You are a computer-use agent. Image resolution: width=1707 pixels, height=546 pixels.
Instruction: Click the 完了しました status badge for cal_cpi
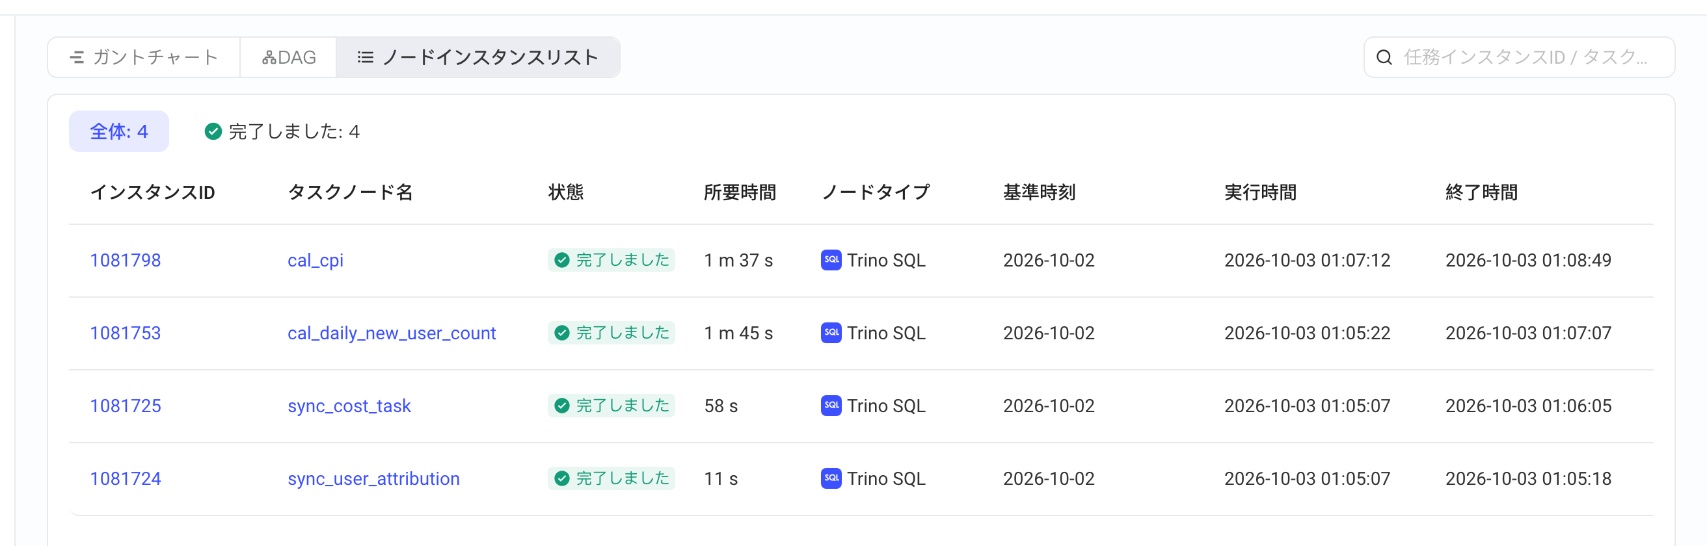611,260
